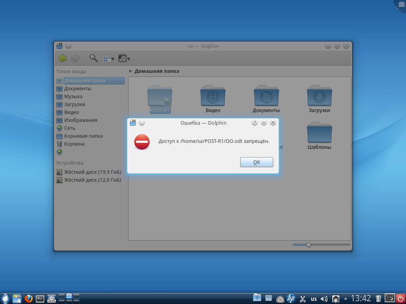
Task: Click the window list tray icon
Action: 268,298
